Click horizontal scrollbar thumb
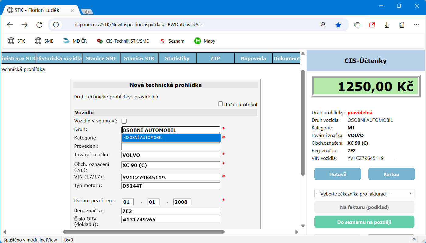This screenshot has width=426, height=243. (144, 232)
